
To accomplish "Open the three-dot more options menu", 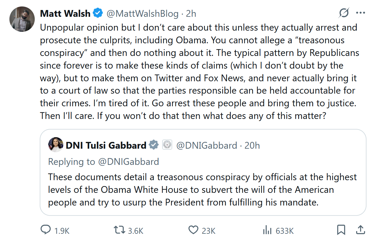I will click(360, 13).
